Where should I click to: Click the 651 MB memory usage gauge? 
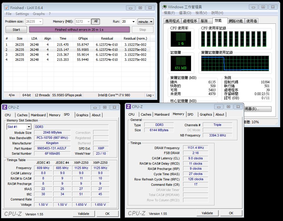point(181,63)
